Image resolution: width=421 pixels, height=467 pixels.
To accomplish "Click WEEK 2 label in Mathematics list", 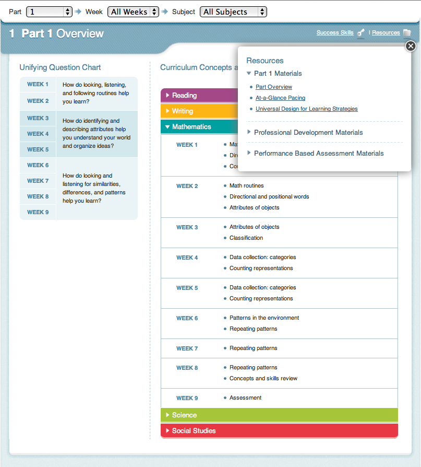I will coord(187,186).
